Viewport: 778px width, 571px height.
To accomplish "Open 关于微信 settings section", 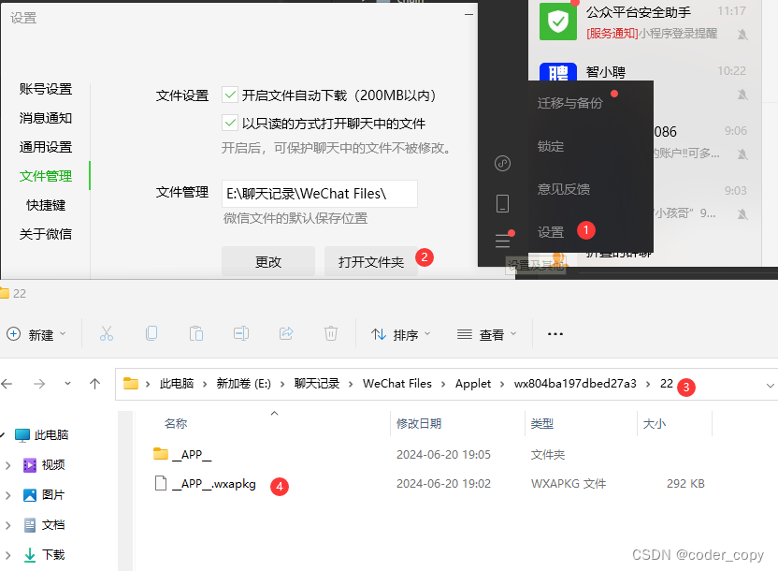I will coord(46,234).
